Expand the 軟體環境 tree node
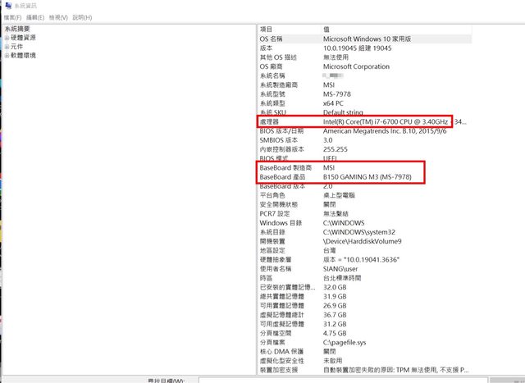525x383 pixels. (7, 56)
